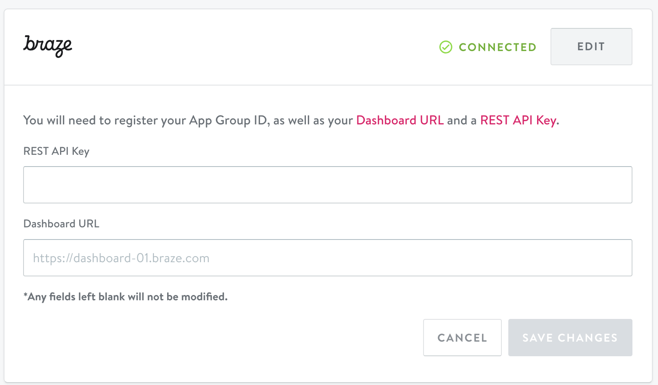The height and width of the screenshot is (385, 658).
Task: Click the words "as well as your"
Action: (x=313, y=120)
